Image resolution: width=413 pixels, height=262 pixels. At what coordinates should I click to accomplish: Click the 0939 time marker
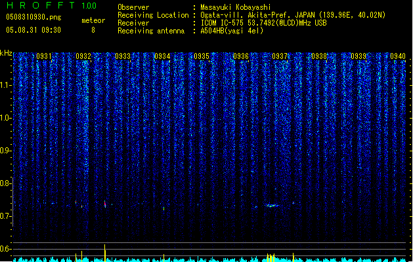[359, 56]
